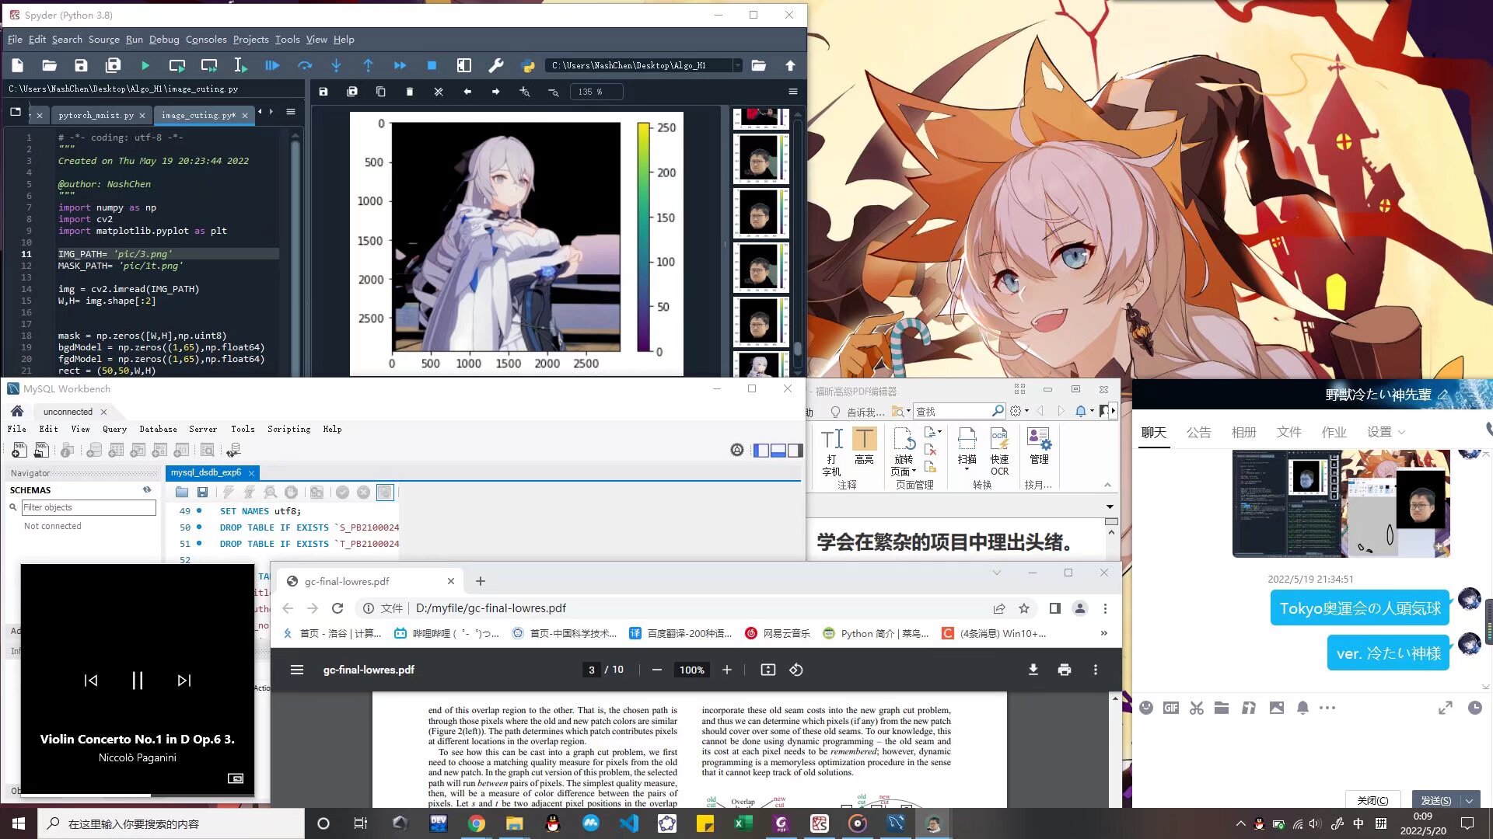The width and height of the screenshot is (1493, 839).
Task: Zoom in on the Spyder plot
Action: [525, 92]
